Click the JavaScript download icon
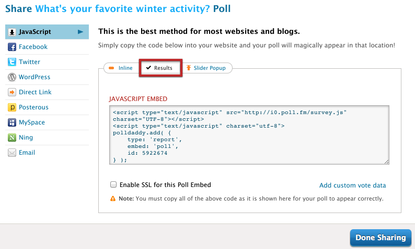Viewport: 415px width, 249px height. (11, 32)
